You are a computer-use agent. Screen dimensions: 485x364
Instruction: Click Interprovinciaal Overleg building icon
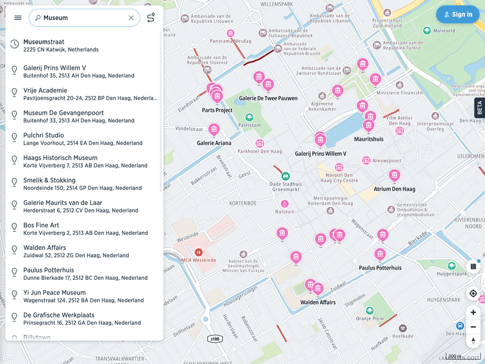click(x=435, y=116)
